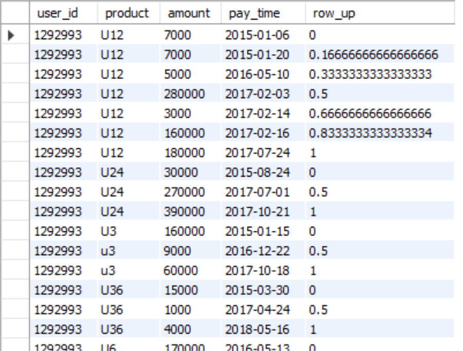Screen dimensions: 463x351
Task: Select pay_time cell 2017-07-24
Action: (x=263, y=152)
